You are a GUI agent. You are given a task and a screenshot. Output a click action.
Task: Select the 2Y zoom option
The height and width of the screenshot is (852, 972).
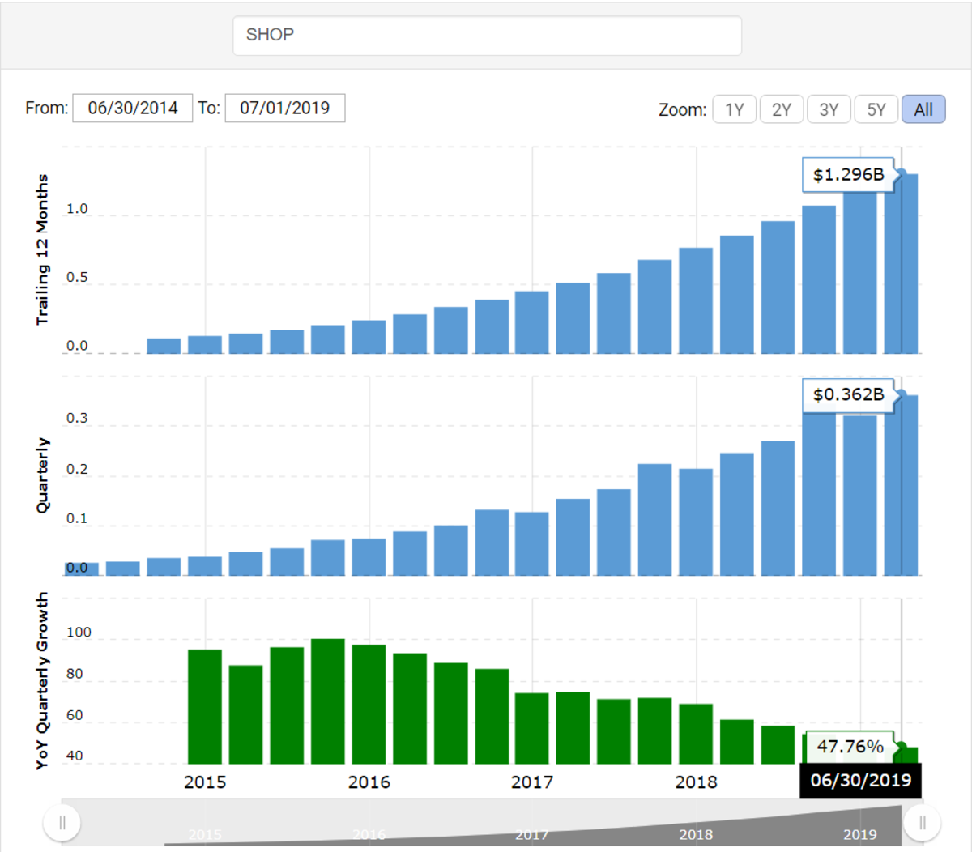(x=781, y=109)
